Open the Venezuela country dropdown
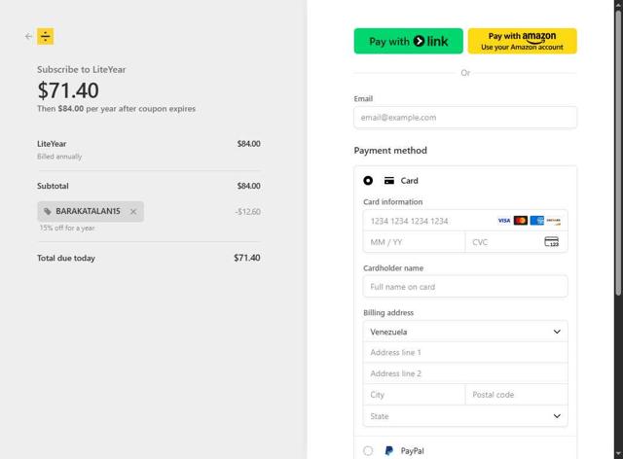 465,332
